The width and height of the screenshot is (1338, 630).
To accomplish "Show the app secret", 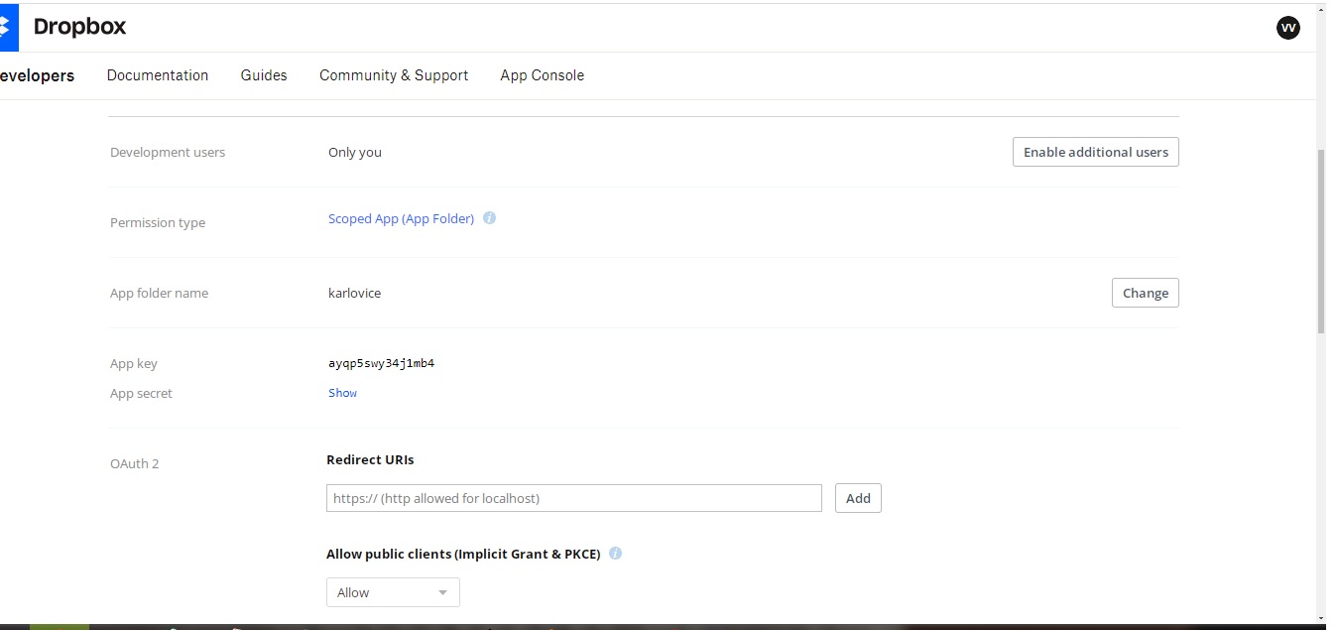I will [342, 393].
